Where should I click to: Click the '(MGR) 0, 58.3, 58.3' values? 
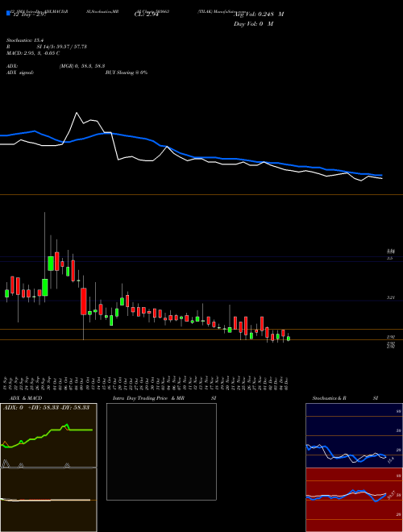[x=82, y=66]
